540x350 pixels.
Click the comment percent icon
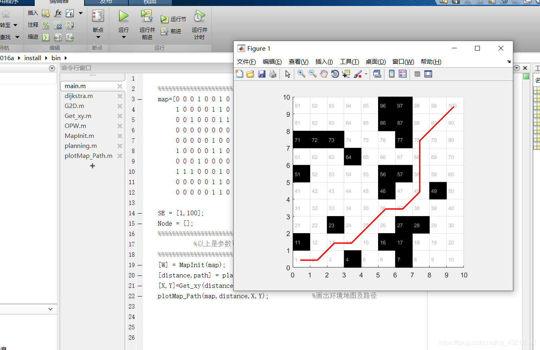(x=46, y=25)
